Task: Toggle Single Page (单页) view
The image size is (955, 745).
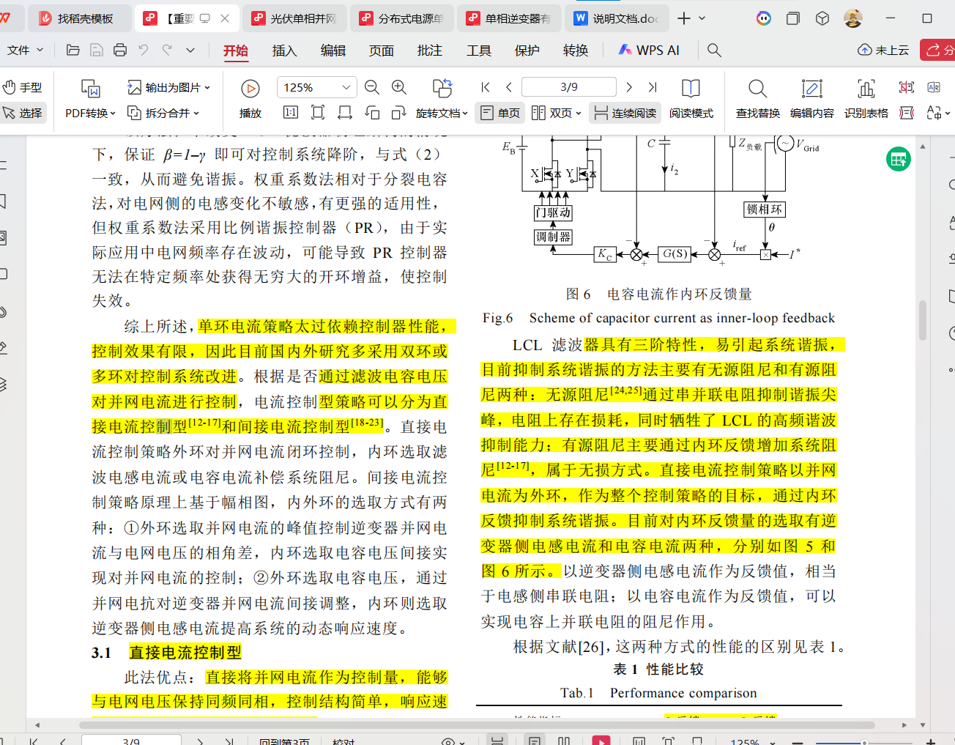Action: coord(501,113)
